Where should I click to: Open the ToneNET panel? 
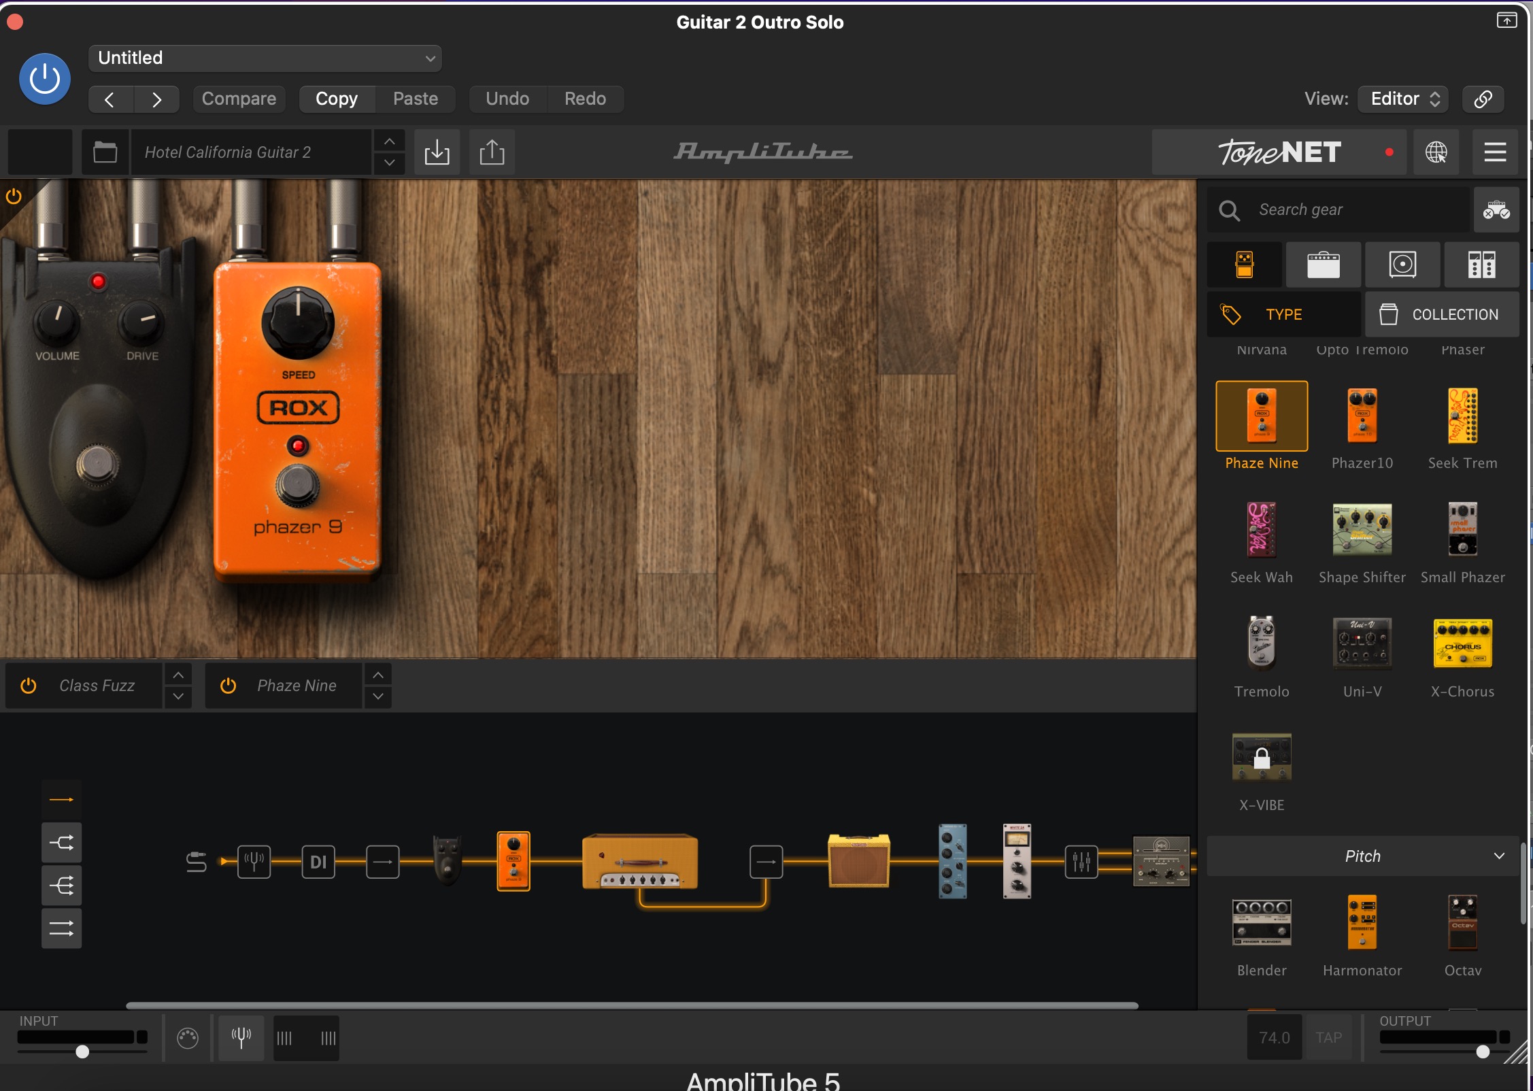click(1281, 152)
